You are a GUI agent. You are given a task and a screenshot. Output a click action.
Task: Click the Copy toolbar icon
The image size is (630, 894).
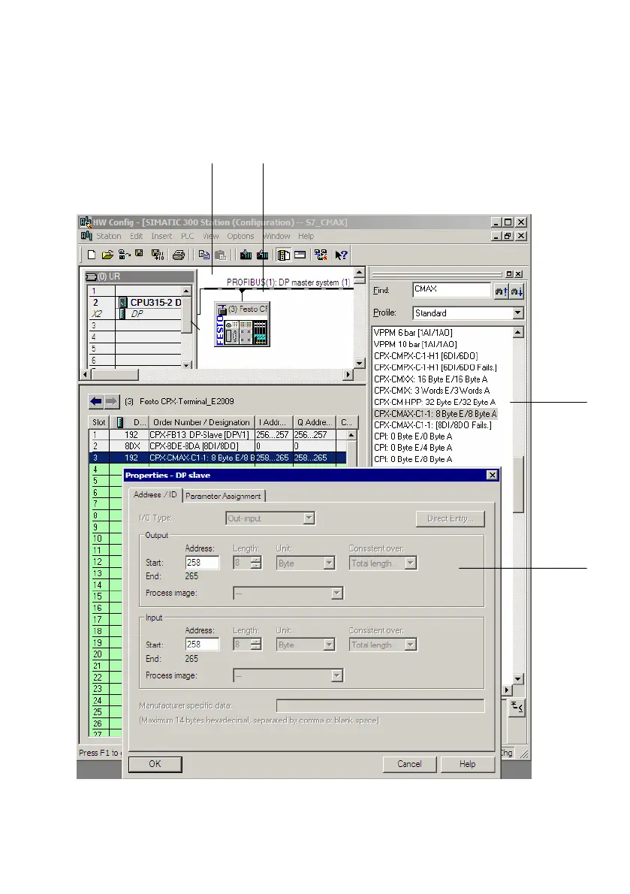(x=204, y=255)
